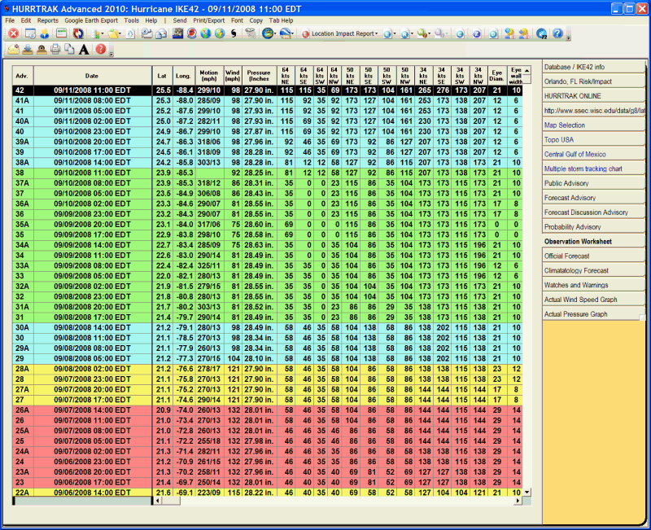
Task: Click the table's vertical scrollbar down arrow
Action: [526, 492]
